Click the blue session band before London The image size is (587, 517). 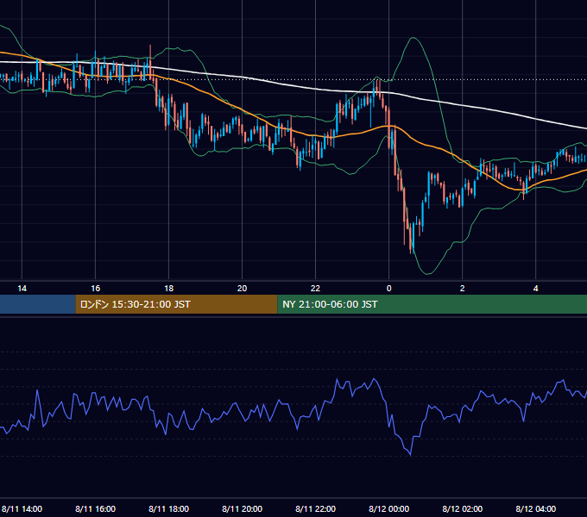pos(38,304)
